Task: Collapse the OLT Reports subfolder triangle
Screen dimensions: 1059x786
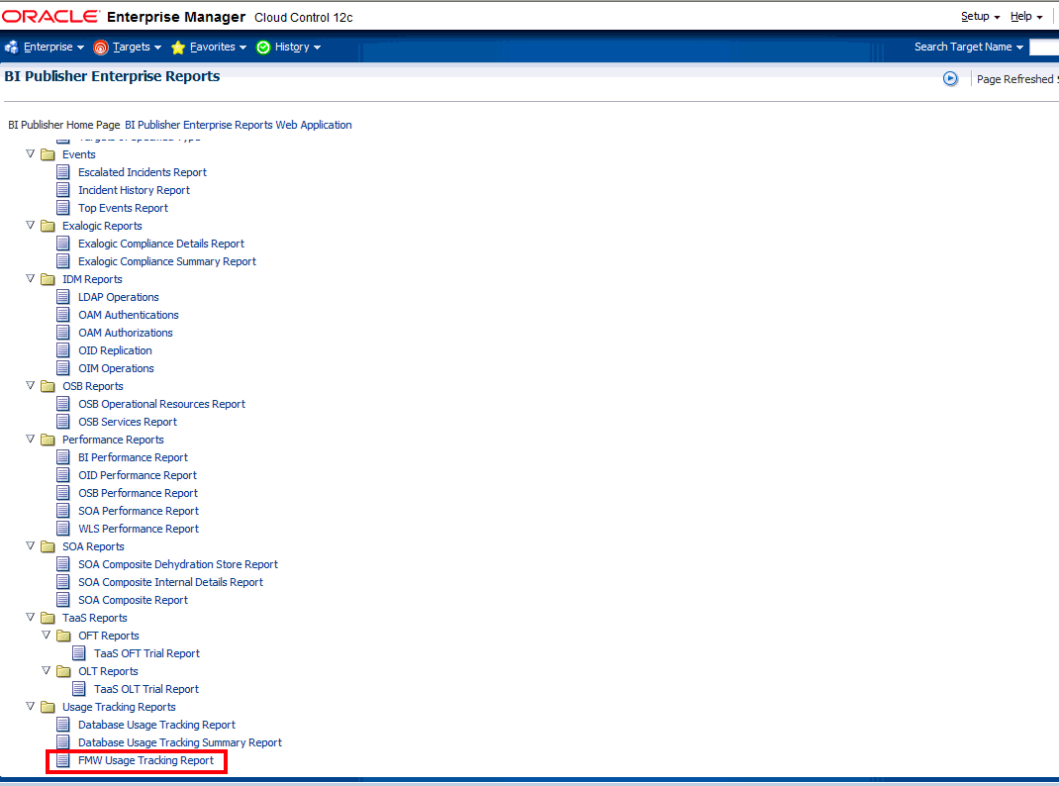Action: pos(46,671)
